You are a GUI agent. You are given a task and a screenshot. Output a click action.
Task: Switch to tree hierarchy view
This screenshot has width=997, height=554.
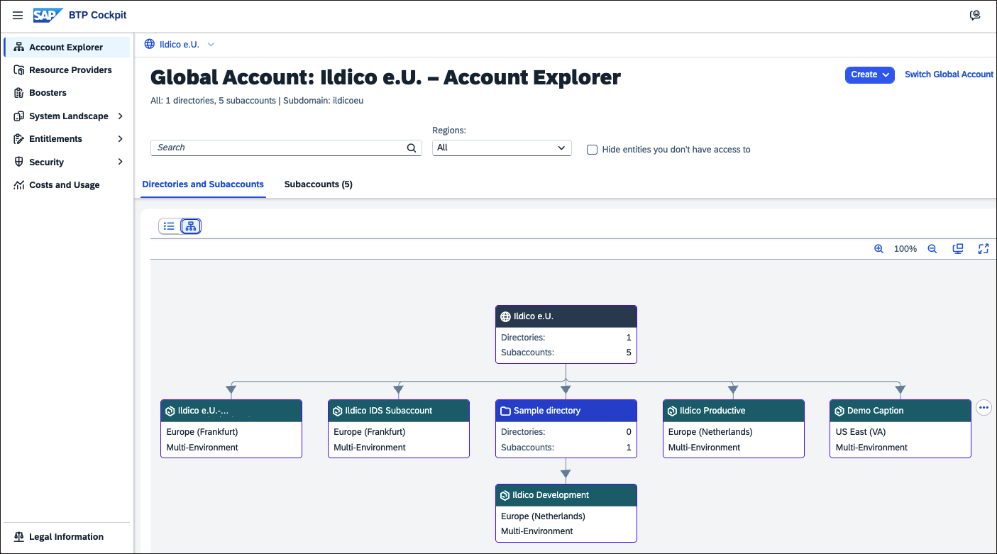coord(191,226)
